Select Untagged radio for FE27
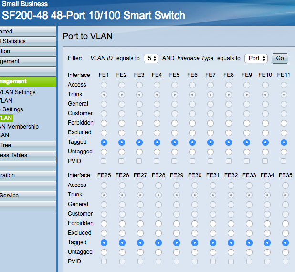This screenshot has height=272, width=295. (140, 252)
